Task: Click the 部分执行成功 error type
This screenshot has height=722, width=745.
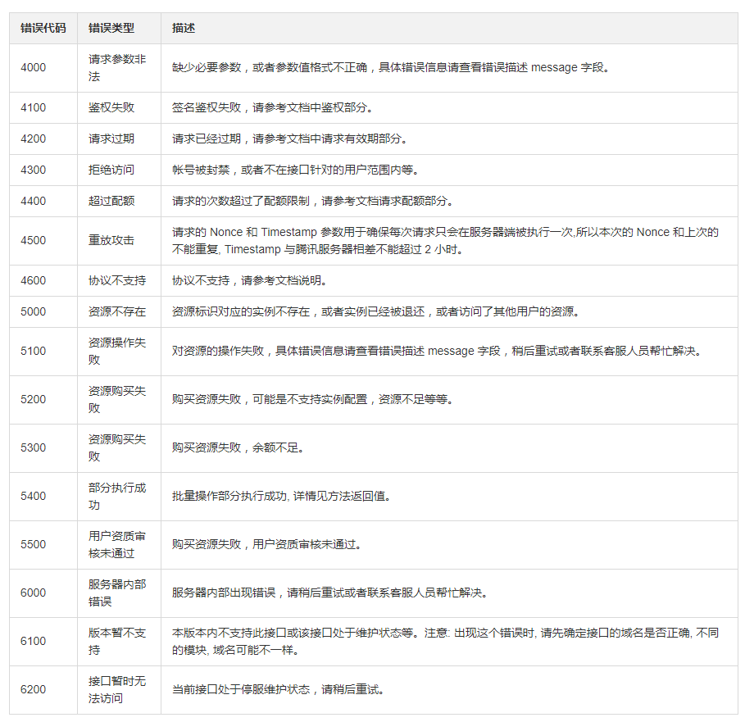Action: (x=117, y=496)
